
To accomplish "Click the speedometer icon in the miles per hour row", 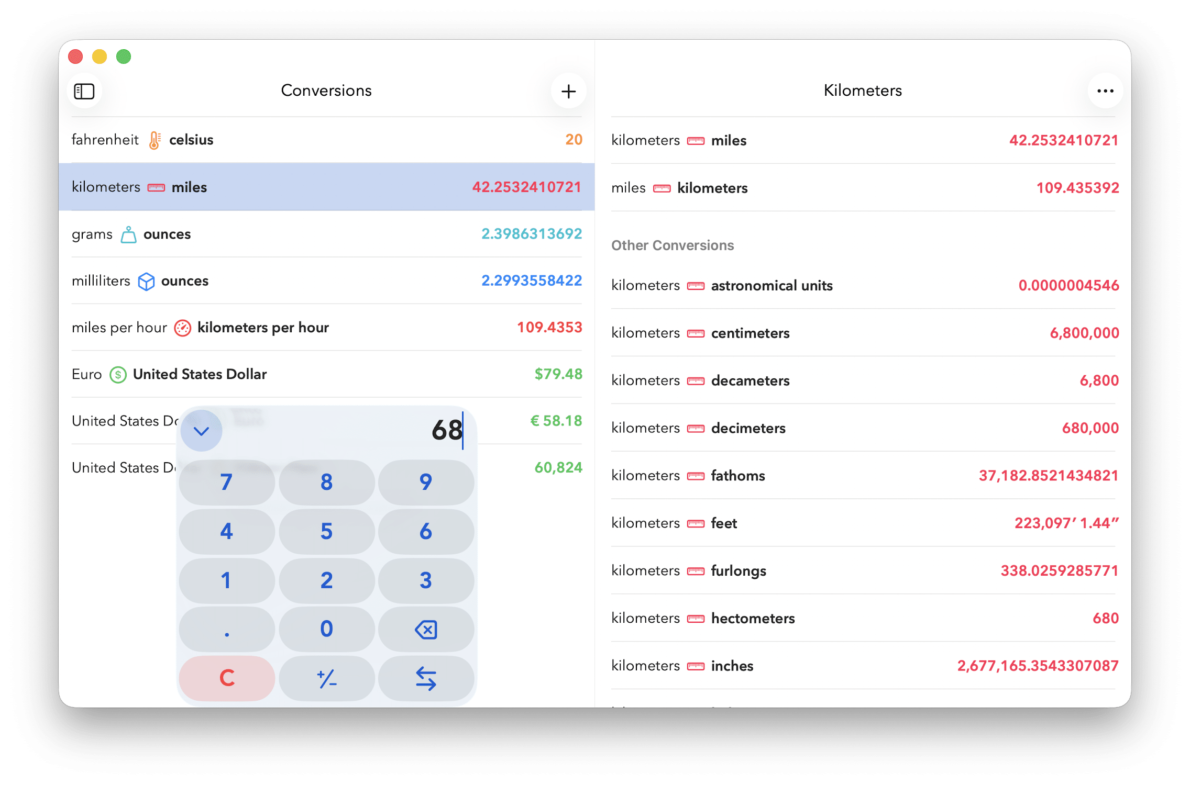I will point(182,328).
